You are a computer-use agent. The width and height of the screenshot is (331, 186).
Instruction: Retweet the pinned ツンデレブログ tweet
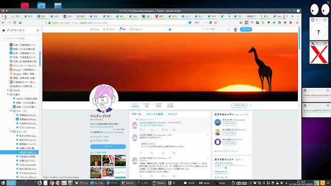152,130
